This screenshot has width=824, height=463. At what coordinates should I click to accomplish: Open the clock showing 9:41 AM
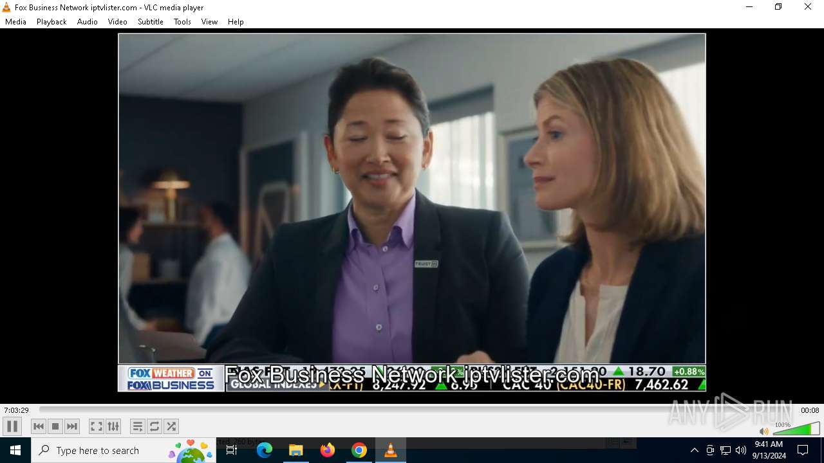click(x=769, y=450)
